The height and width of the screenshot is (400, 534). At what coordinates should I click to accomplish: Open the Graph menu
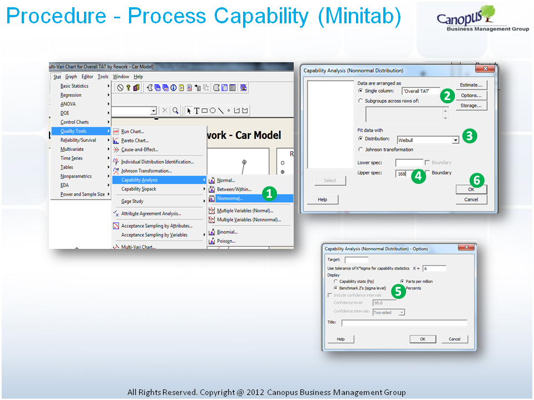pyautogui.click(x=71, y=77)
